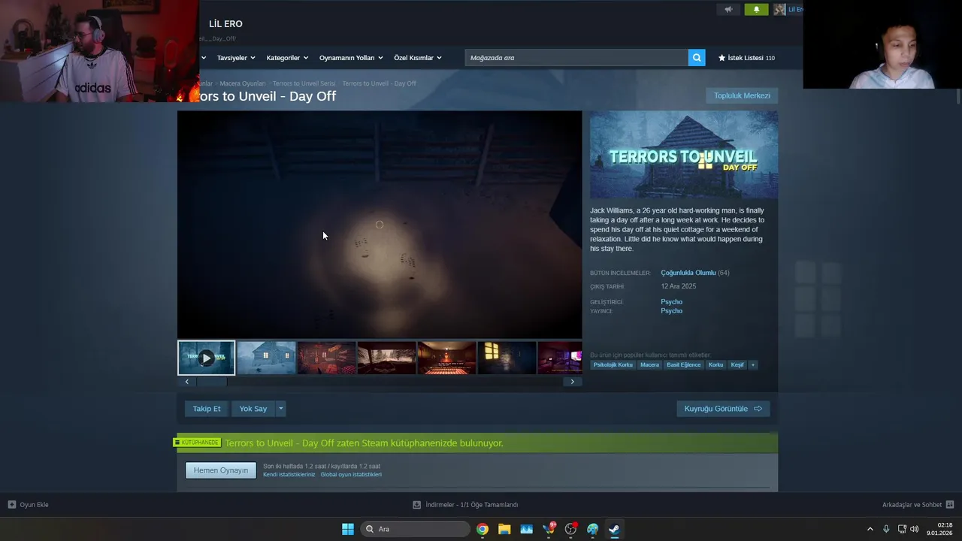Image resolution: width=962 pixels, height=541 pixels.
Task: Open File Explorer from taskbar
Action: (x=504, y=529)
